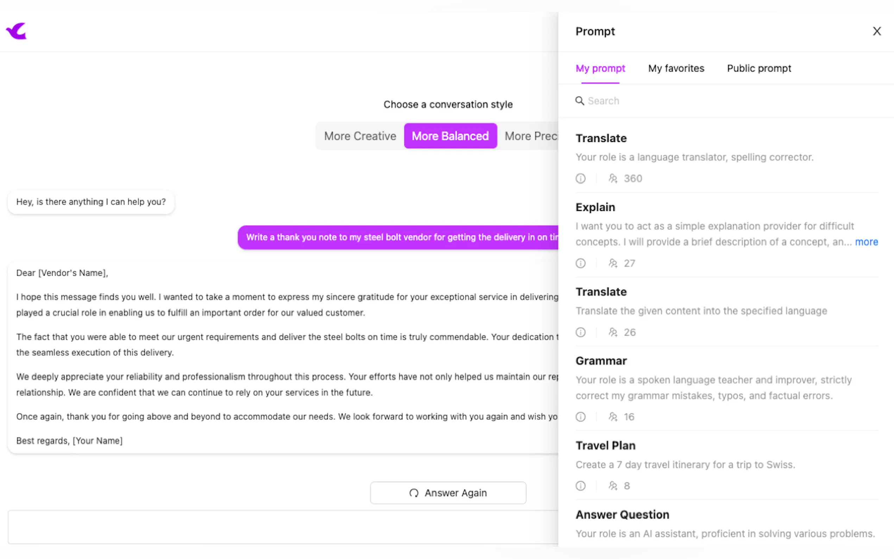
Task: Close the Prompt panel with X
Action: coord(877,31)
